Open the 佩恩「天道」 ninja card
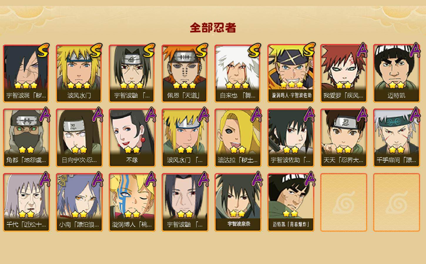Image resolution: width=426 pixels, height=264 pixels. pos(185,73)
